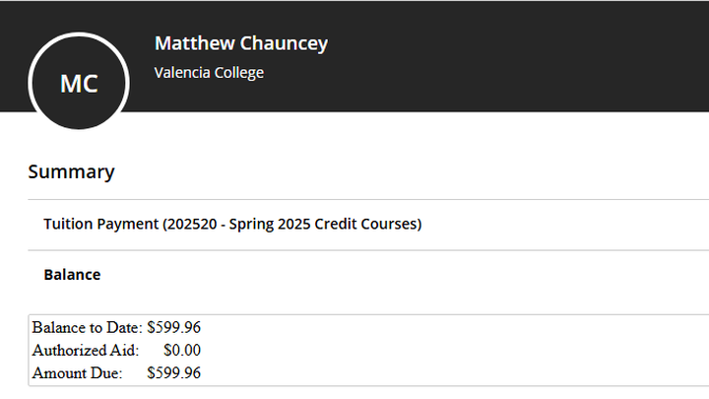Screen dimensions: 709x399
Task: Click empty area inside balance details box
Action: [x=452, y=351]
